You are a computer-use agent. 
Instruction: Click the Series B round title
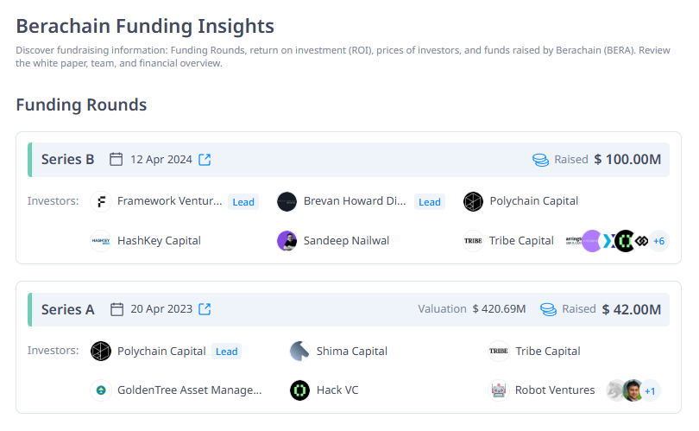(68, 159)
